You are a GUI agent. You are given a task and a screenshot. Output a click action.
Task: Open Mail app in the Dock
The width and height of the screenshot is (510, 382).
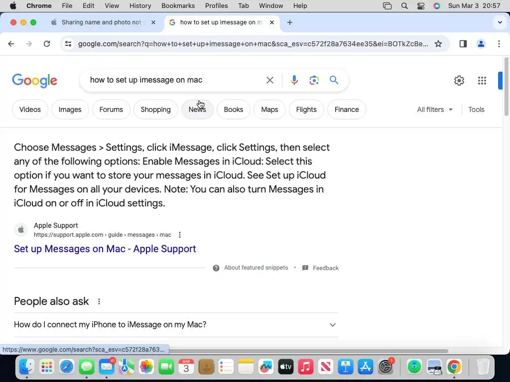coord(107,367)
